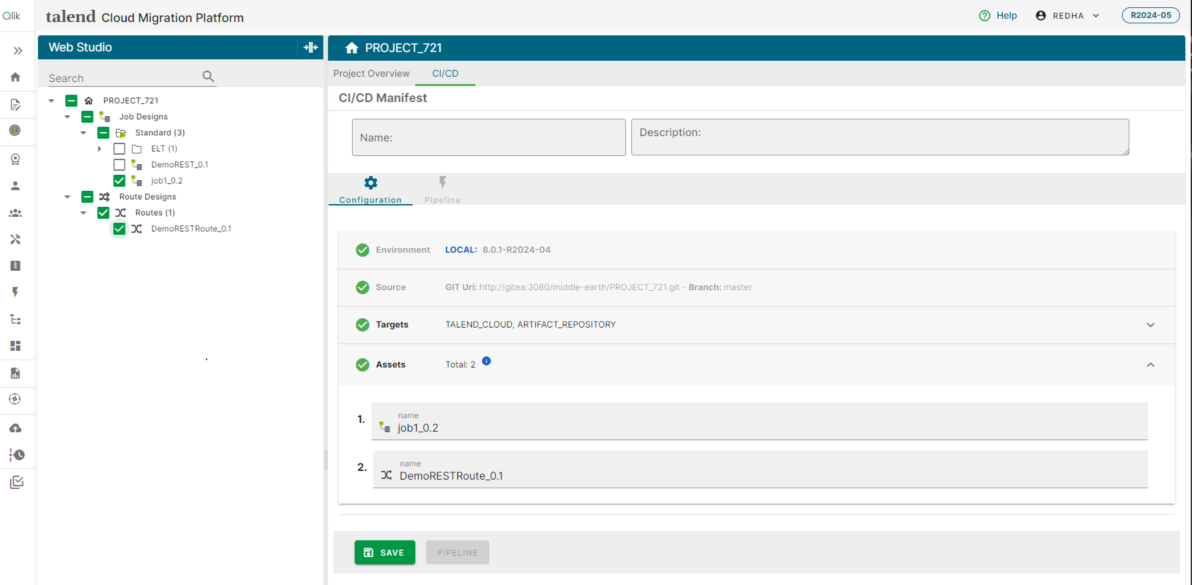Open the tools hammer-wrench icon in sidebar
The image size is (1192, 585).
tap(15, 239)
